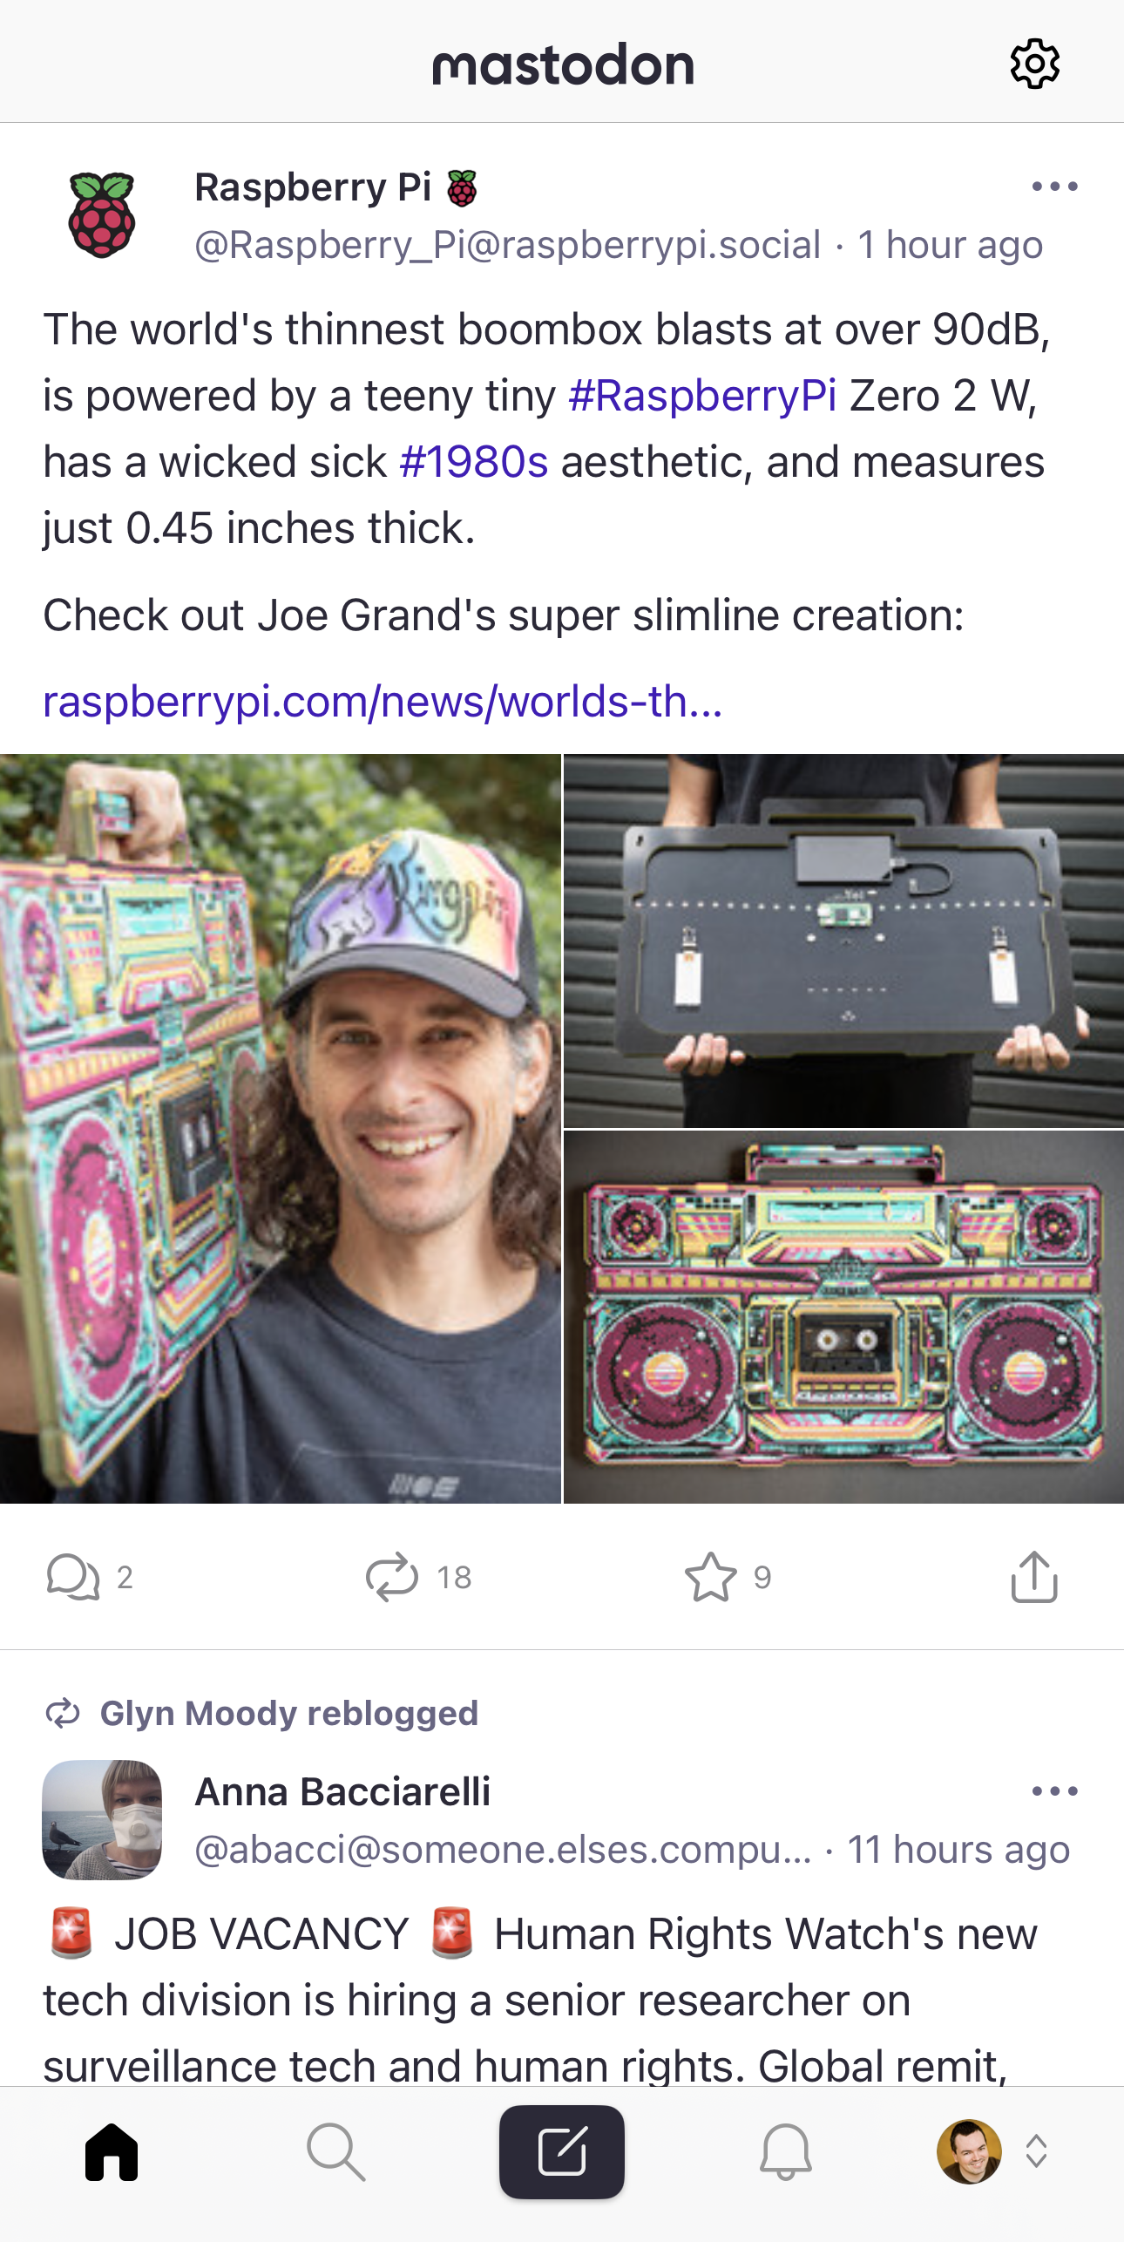
Task: Open the #1980s hashtag
Action: coord(474,462)
